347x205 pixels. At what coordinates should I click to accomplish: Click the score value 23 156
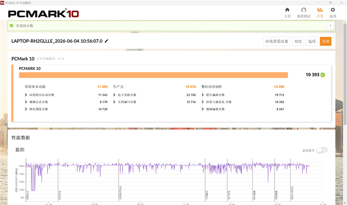click(x=191, y=95)
